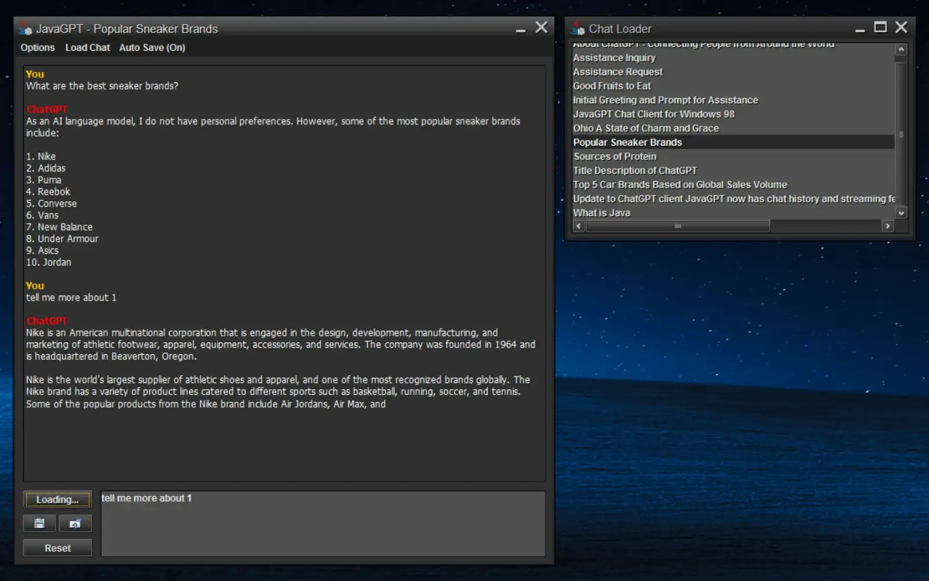Screen dimensions: 929x581
Task: Select Assistance Request in Chat Loader
Action: (x=733, y=72)
